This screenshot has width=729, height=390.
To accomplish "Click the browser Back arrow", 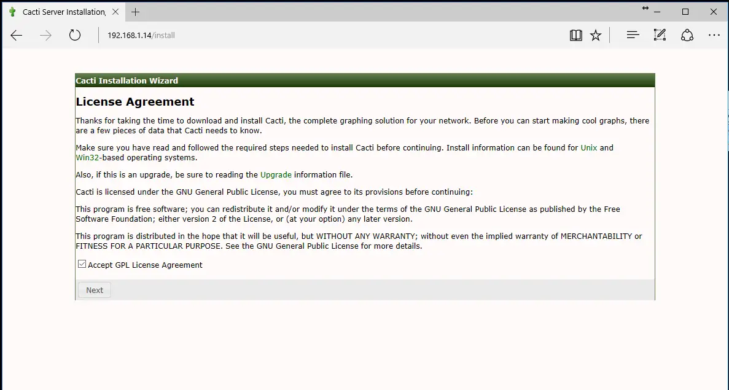I will (16, 36).
